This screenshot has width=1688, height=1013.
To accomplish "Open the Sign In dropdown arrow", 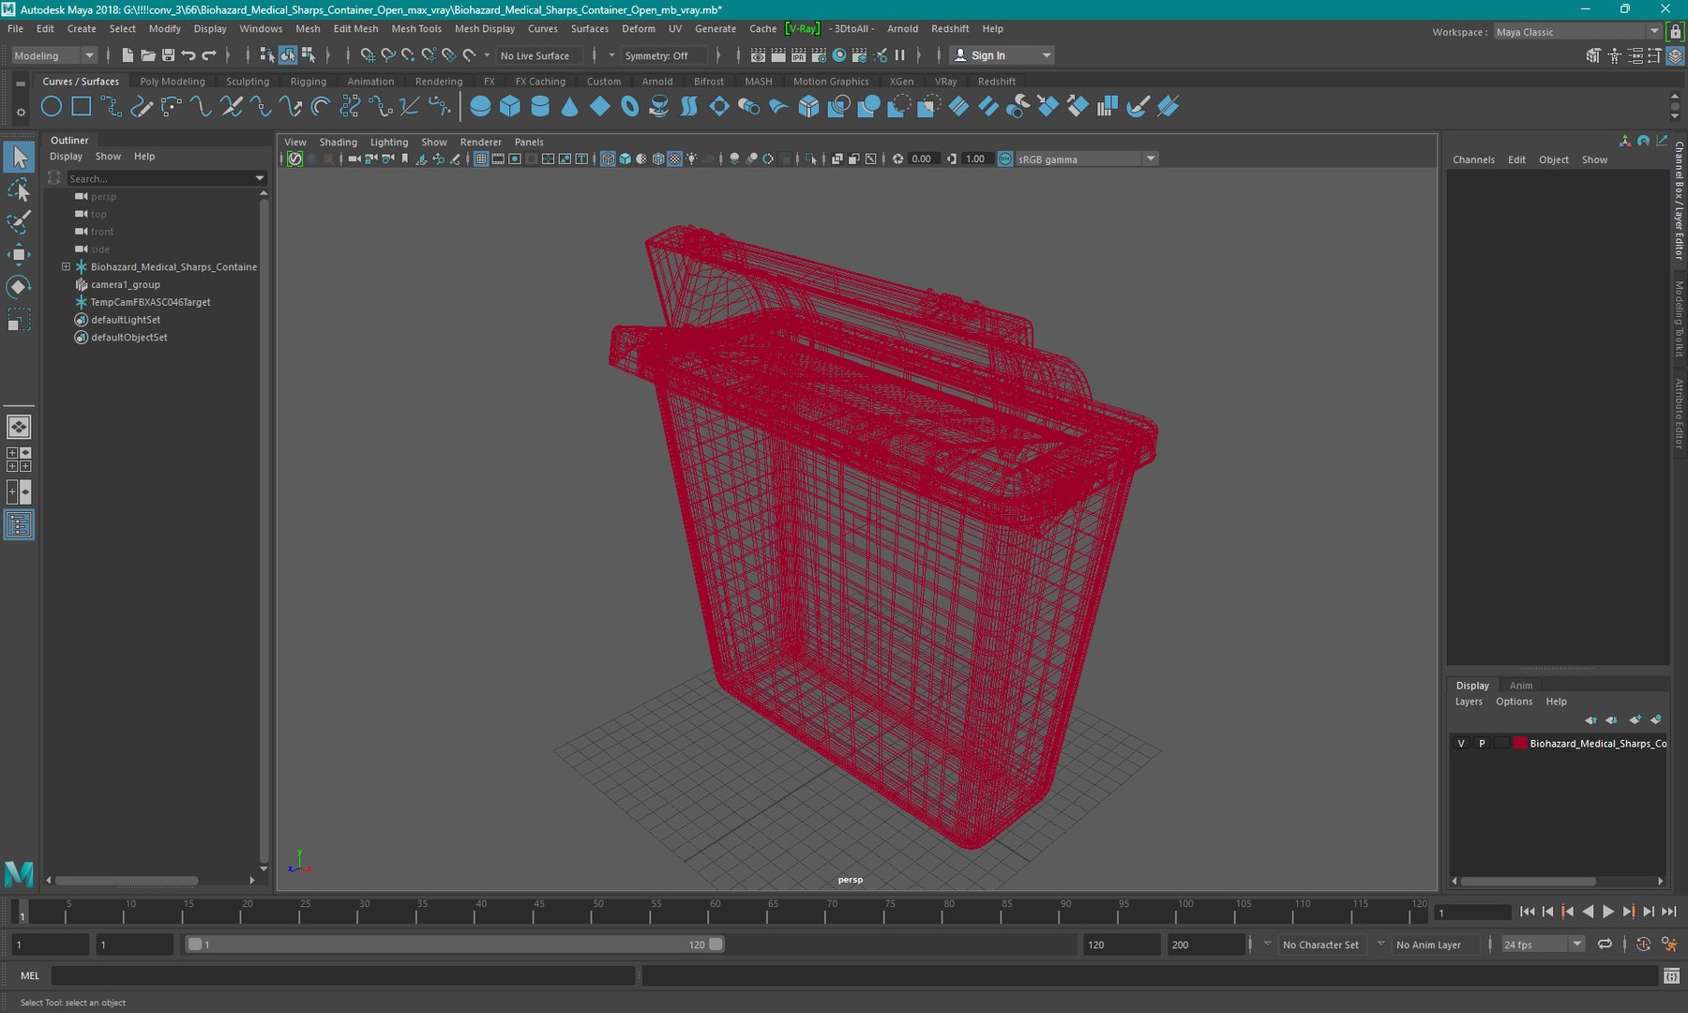I will [1047, 55].
